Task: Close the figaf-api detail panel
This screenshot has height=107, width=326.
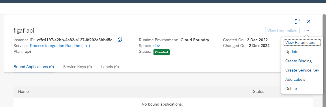Action: [308, 21]
